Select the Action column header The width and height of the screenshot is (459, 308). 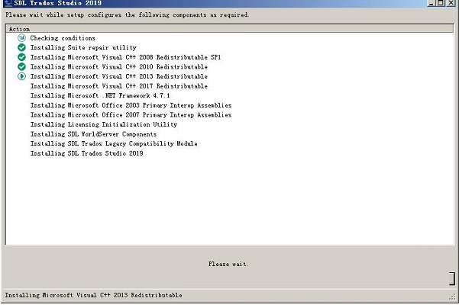229,29
